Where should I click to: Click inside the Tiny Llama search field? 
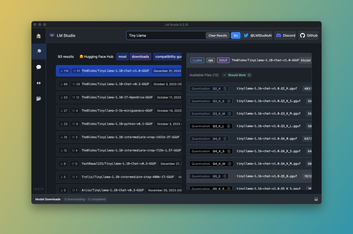click(166, 35)
